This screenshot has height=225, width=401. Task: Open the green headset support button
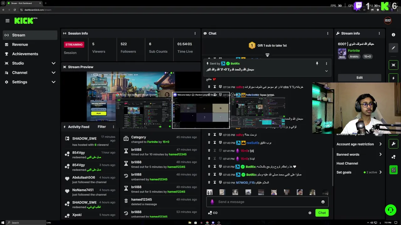coord(391,210)
